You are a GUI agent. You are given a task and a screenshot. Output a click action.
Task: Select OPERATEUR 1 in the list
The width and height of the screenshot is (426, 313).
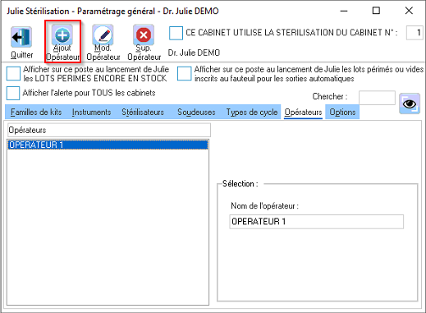point(108,145)
